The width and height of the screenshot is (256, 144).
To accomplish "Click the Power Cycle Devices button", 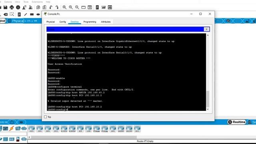I will (x=12, y=122).
